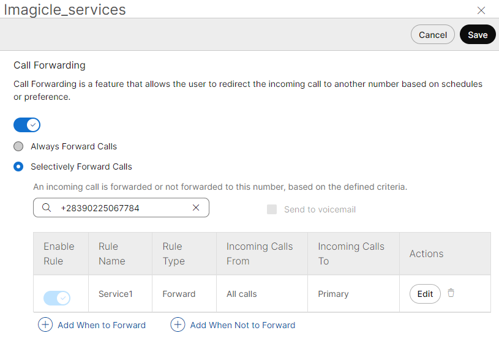The image size is (499, 341).
Task: Click the Incoming Calls From column header
Action: tap(260, 253)
